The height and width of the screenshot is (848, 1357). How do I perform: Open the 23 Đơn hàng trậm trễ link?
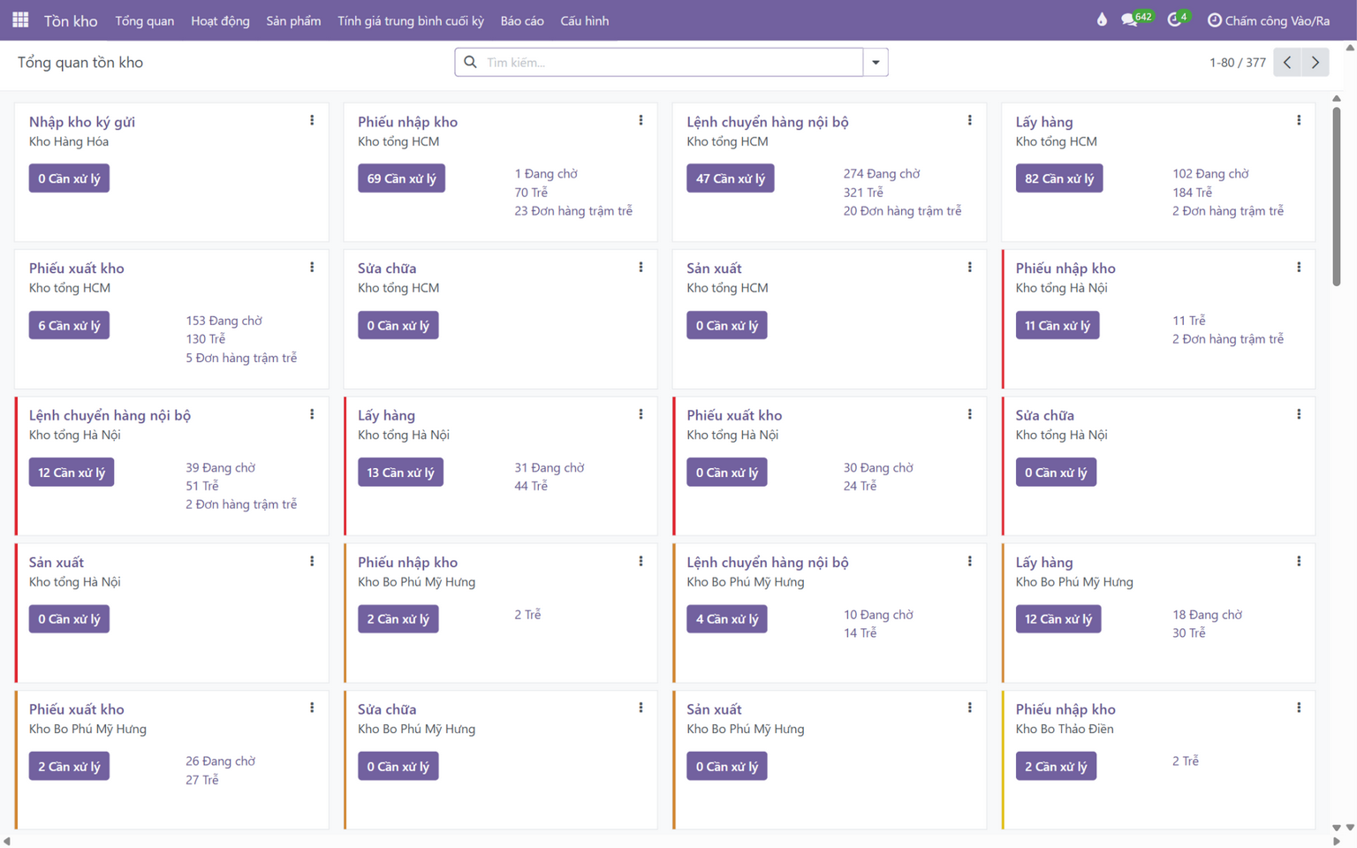point(573,211)
